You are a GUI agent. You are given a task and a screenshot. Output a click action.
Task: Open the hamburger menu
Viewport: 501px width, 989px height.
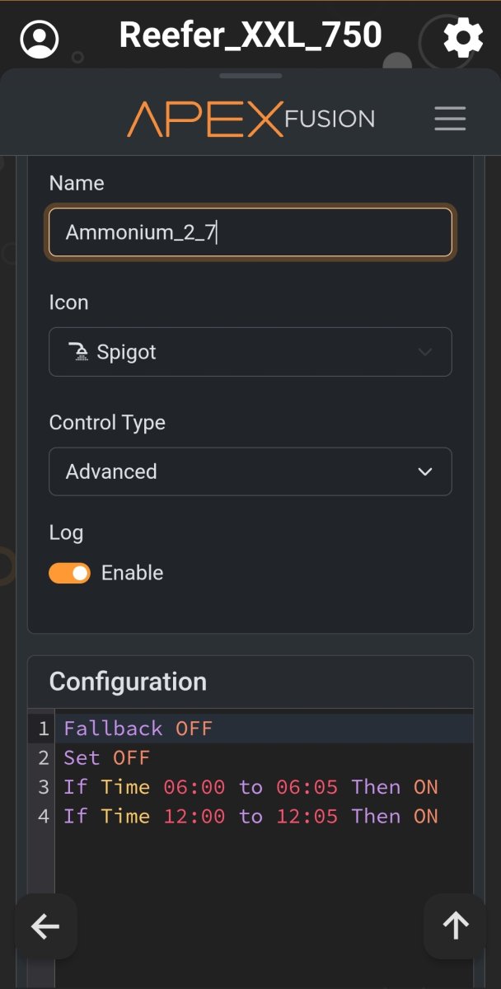point(450,119)
